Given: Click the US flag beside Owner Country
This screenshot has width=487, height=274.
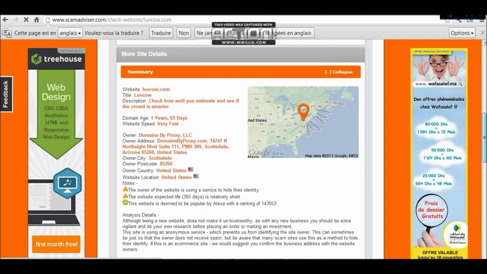Looking at the screenshot, I should pos(191,169).
